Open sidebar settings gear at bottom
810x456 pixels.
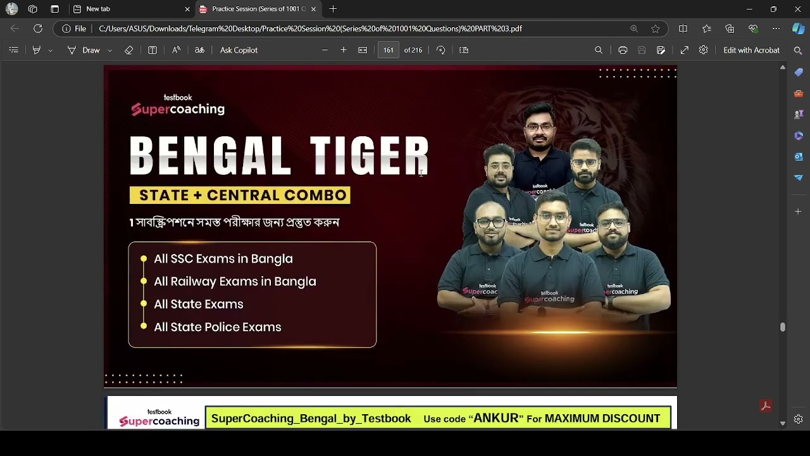coord(799,419)
